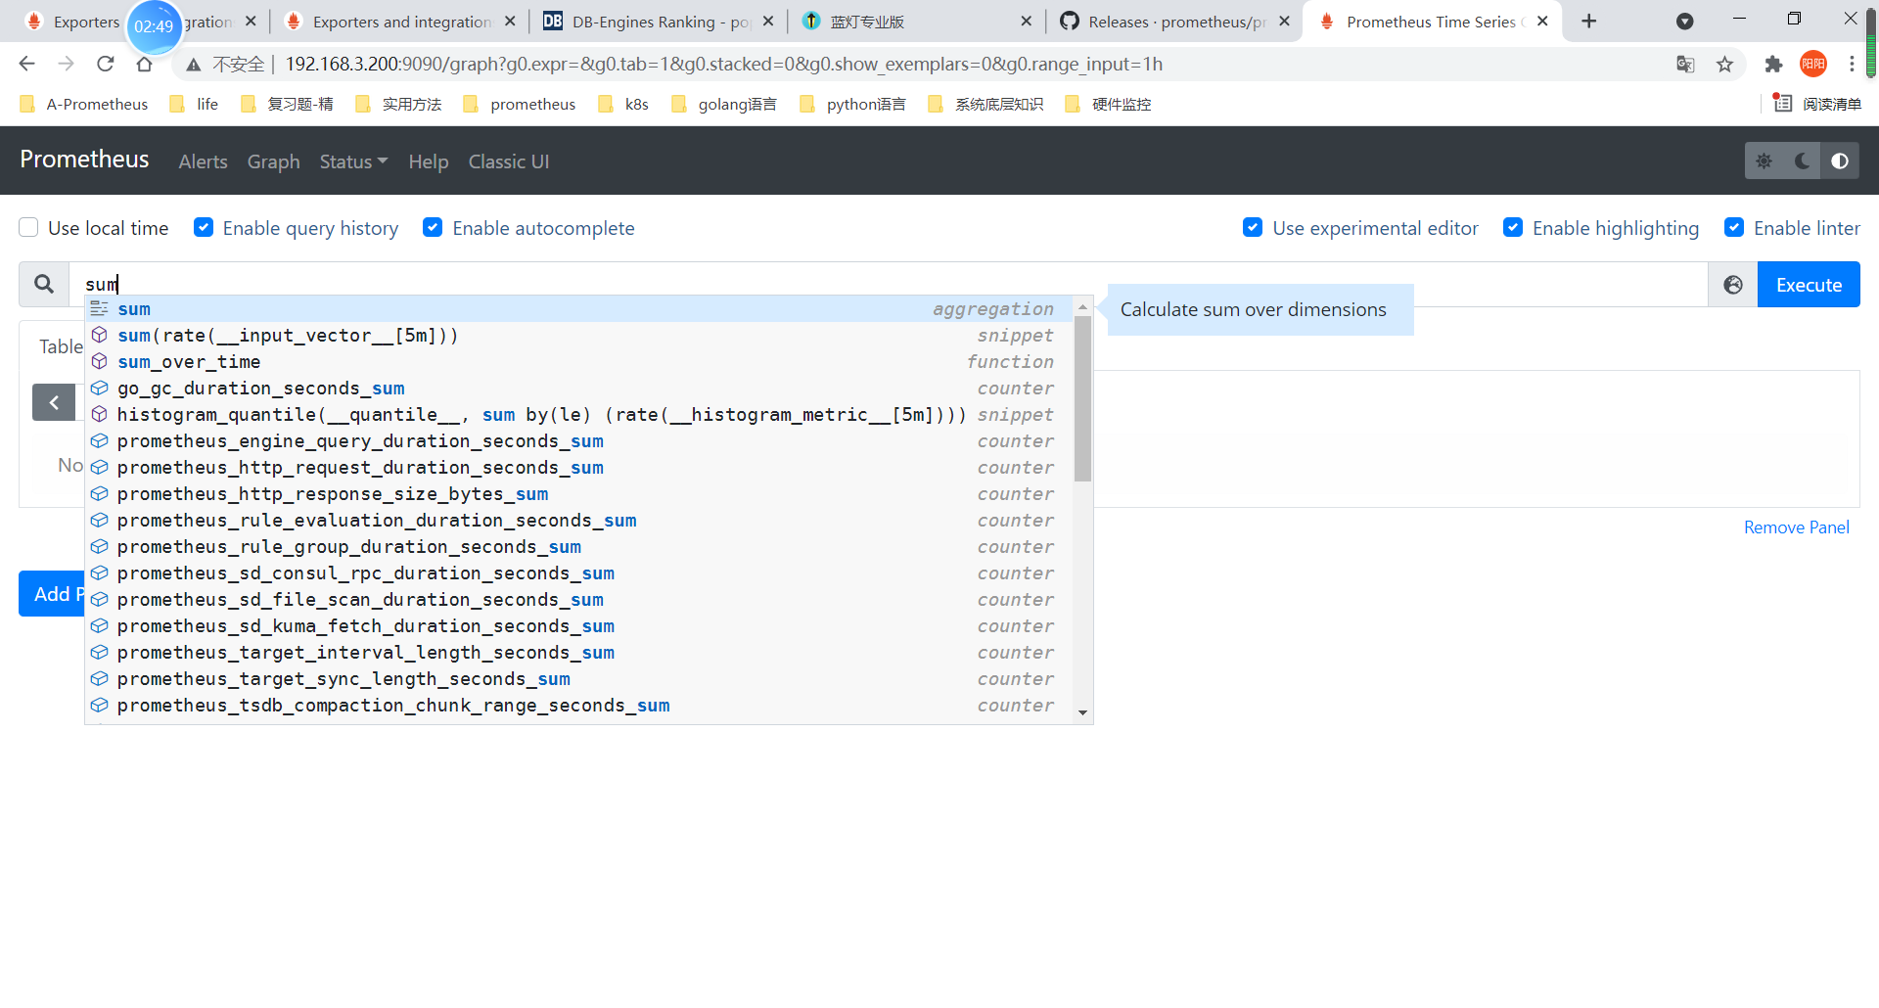Select prometheus_http_request_duration_seconds_sum
The image size is (1879, 1008).
point(578,468)
